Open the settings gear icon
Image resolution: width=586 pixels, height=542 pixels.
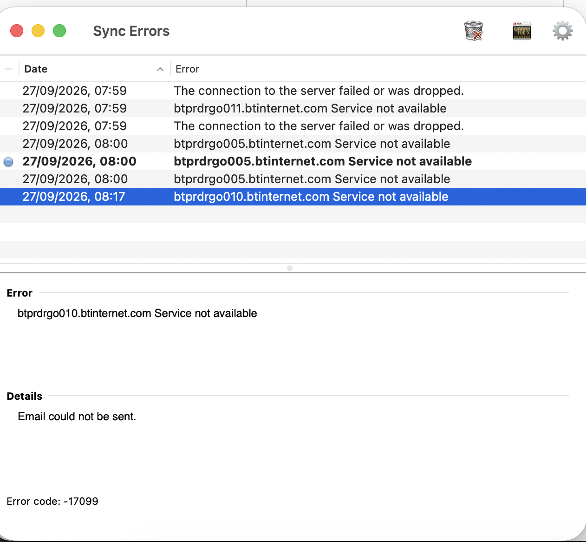point(563,31)
